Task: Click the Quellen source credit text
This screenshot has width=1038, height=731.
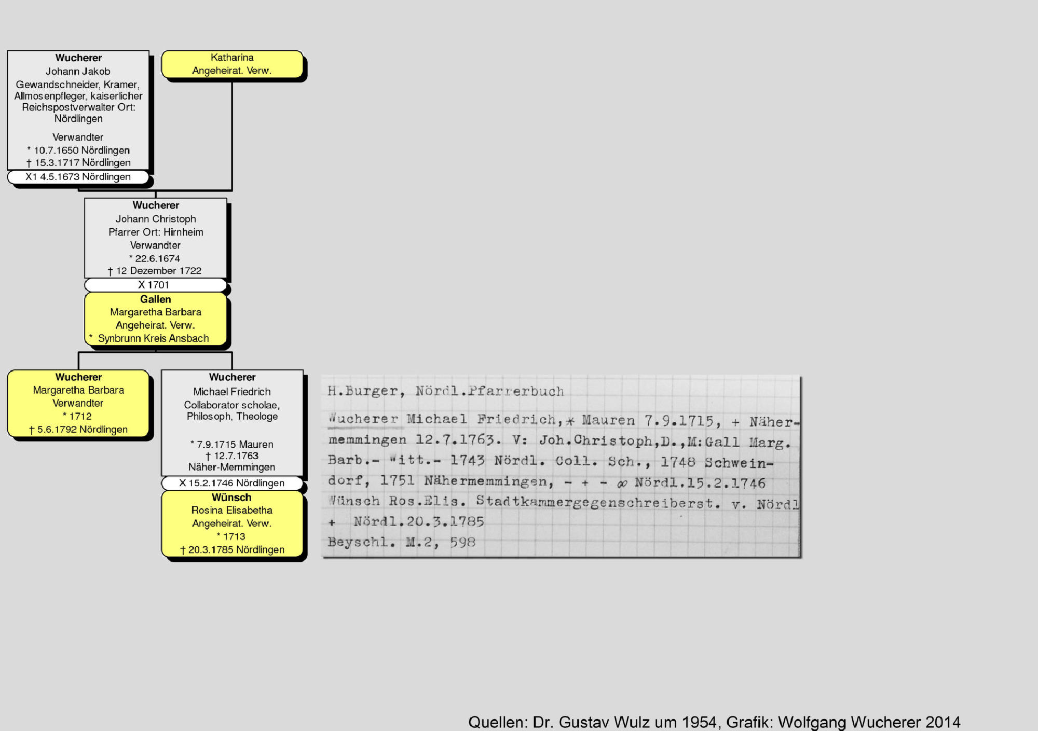Action: 714,722
